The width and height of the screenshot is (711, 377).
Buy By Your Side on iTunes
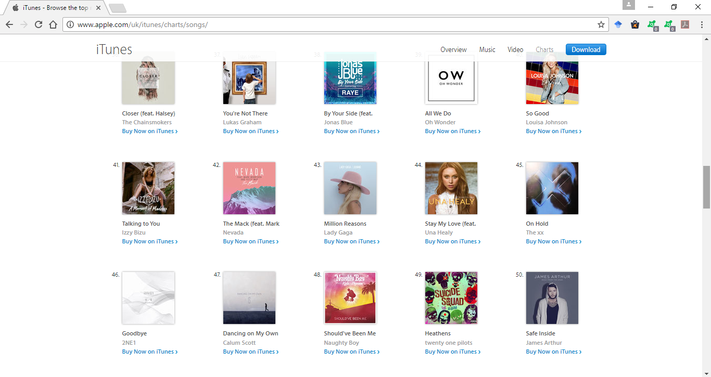point(352,131)
